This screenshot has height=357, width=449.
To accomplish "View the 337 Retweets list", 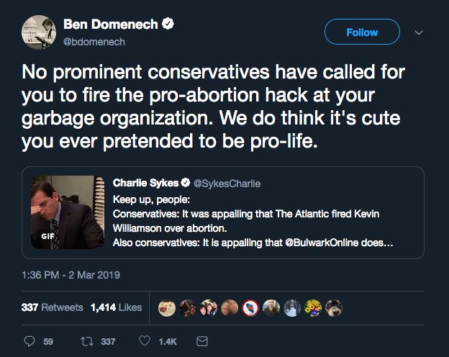I will click(52, 307).
